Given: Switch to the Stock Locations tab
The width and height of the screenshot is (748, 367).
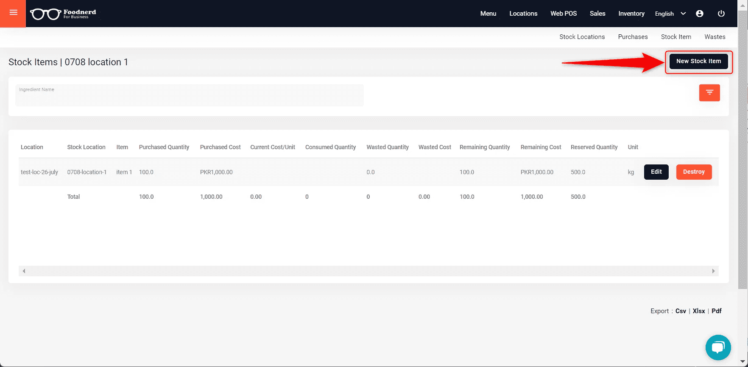Looking at the screenshot, I should (x=582, y=37).
